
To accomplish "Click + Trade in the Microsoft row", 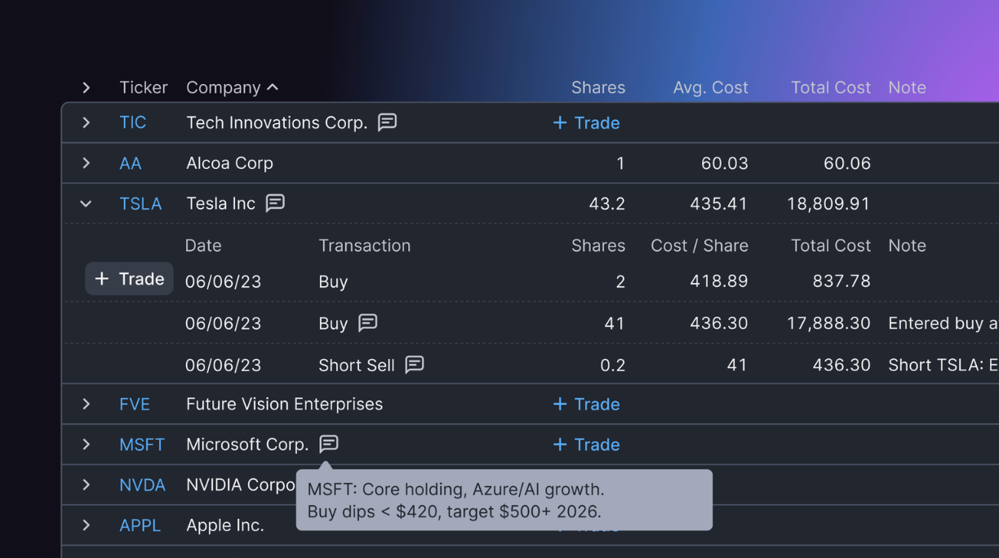I will point(586,445).
